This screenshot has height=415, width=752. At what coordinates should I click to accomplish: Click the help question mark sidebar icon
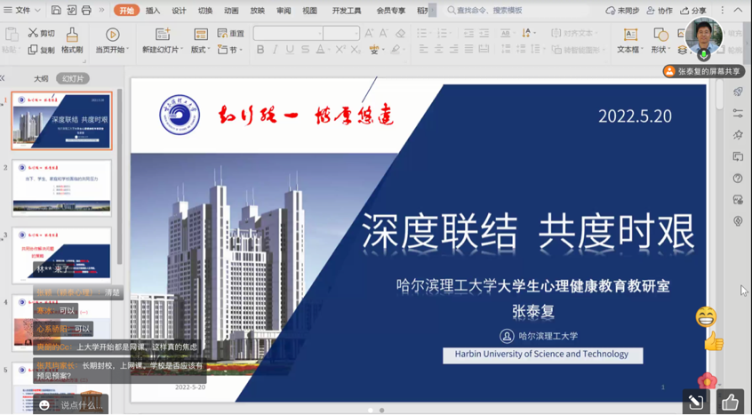tap(738, 179)
